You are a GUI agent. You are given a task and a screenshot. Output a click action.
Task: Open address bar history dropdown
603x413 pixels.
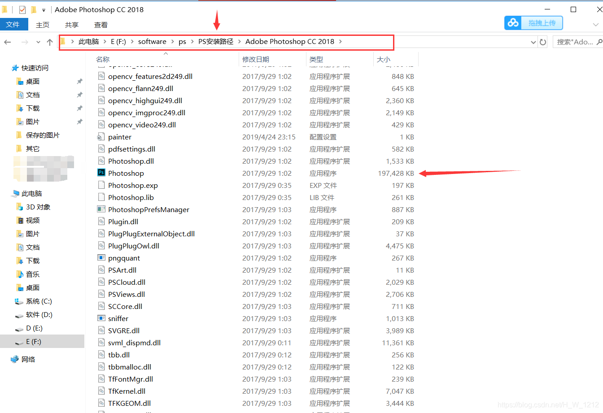pos(533,42)
